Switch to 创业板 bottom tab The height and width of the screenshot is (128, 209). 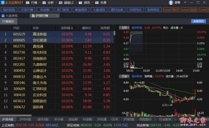coord(73,119)
